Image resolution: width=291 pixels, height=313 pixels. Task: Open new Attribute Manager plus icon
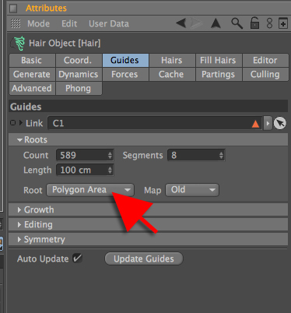283,23
